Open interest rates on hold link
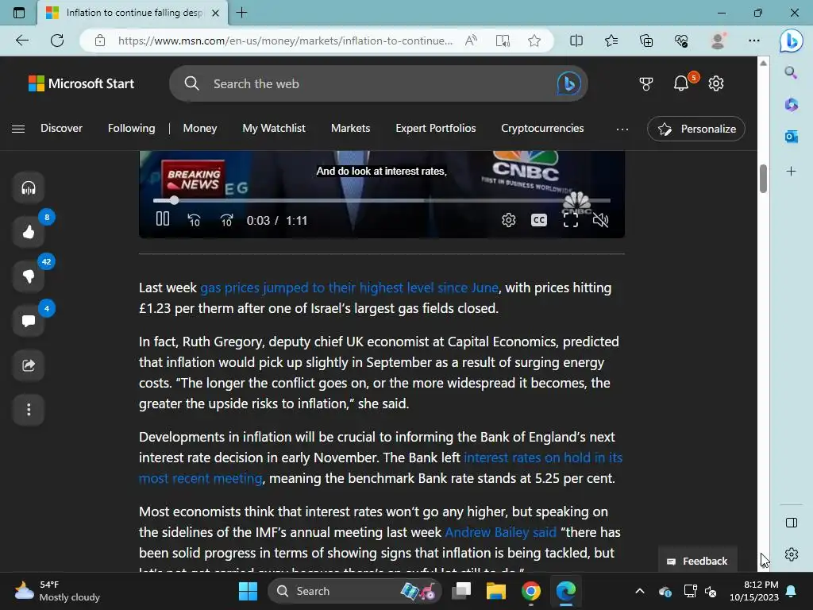The height and width of the screenshot is (610, 813). pyautogui.click(x=543, y=457)
